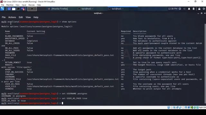Click VirtualBox shared folders status icon
The height and width of the screenshot is (115, 206).
coord(183,107)
